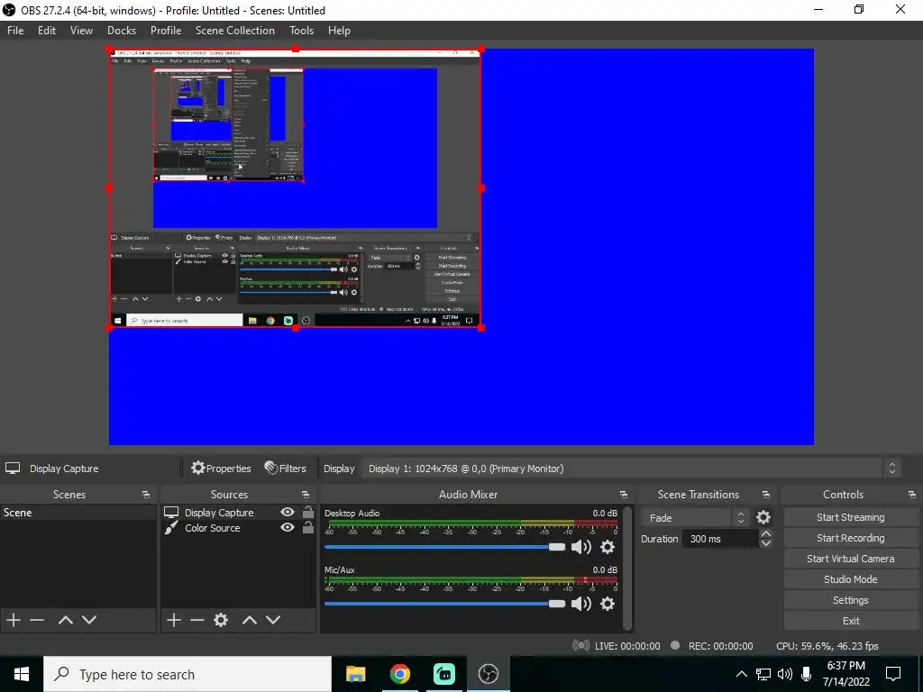Open Desktop Audio settings gear
This screenshot has height=692, width=923.
click(x=608, y=547)
